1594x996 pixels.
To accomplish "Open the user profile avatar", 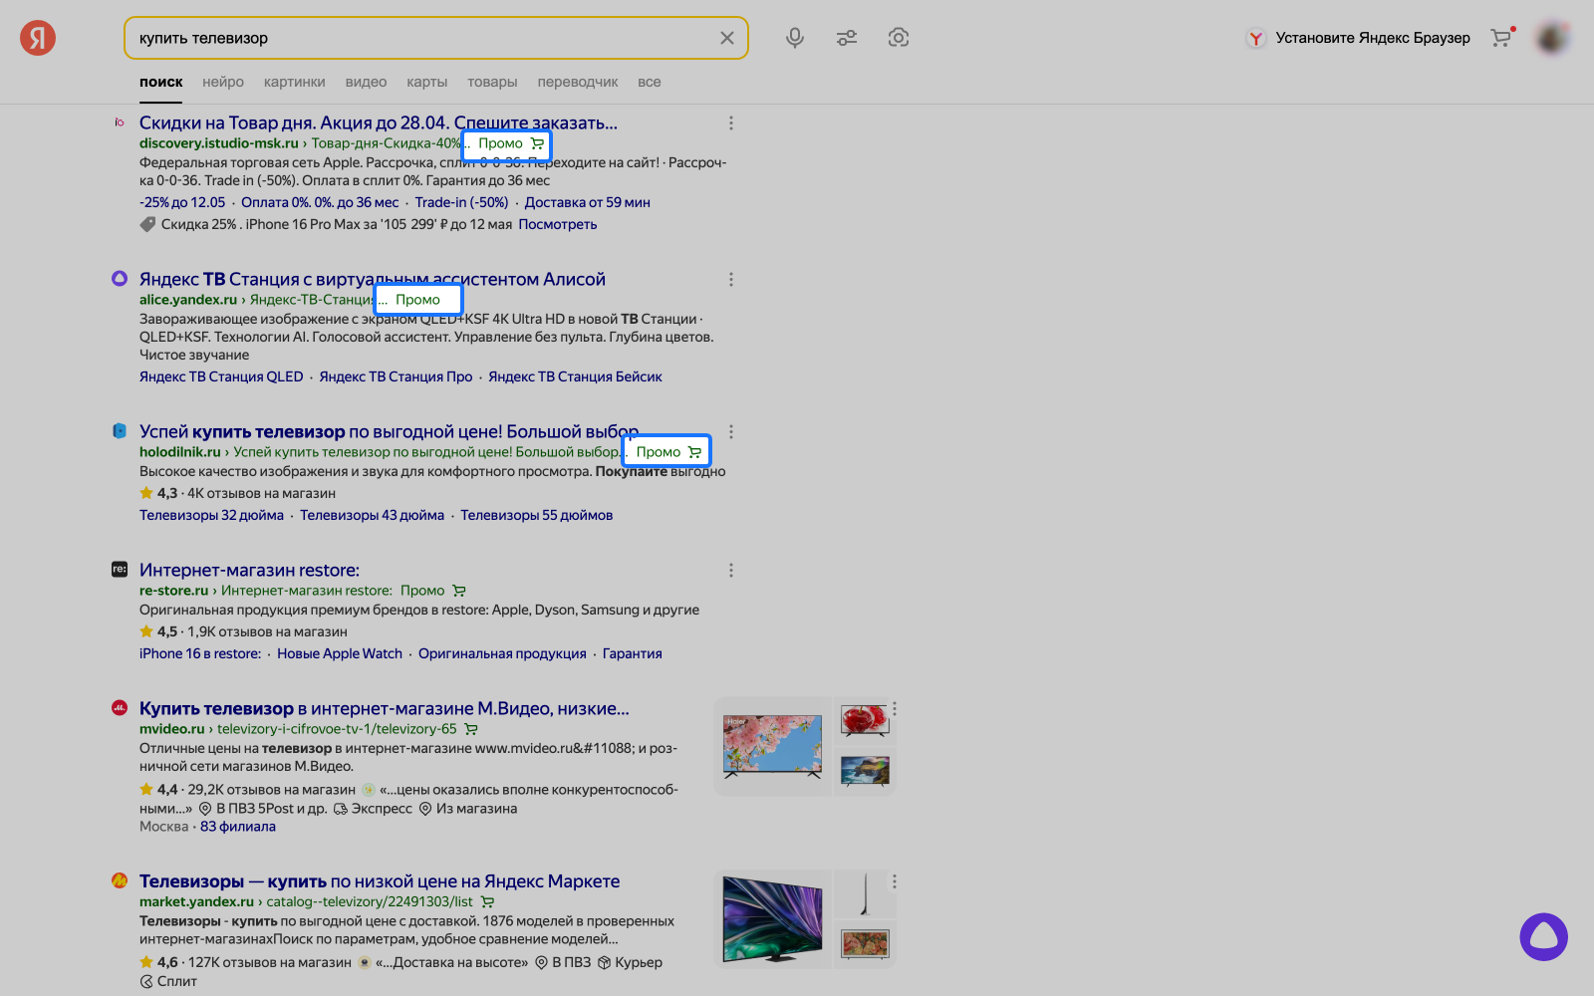I will 1552,38.
